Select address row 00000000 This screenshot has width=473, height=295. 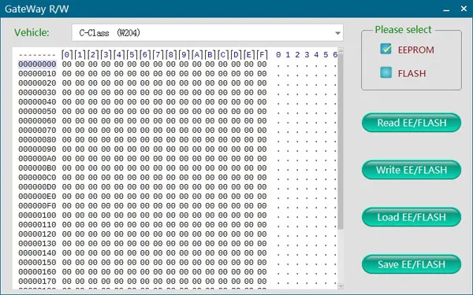[37, 65]
